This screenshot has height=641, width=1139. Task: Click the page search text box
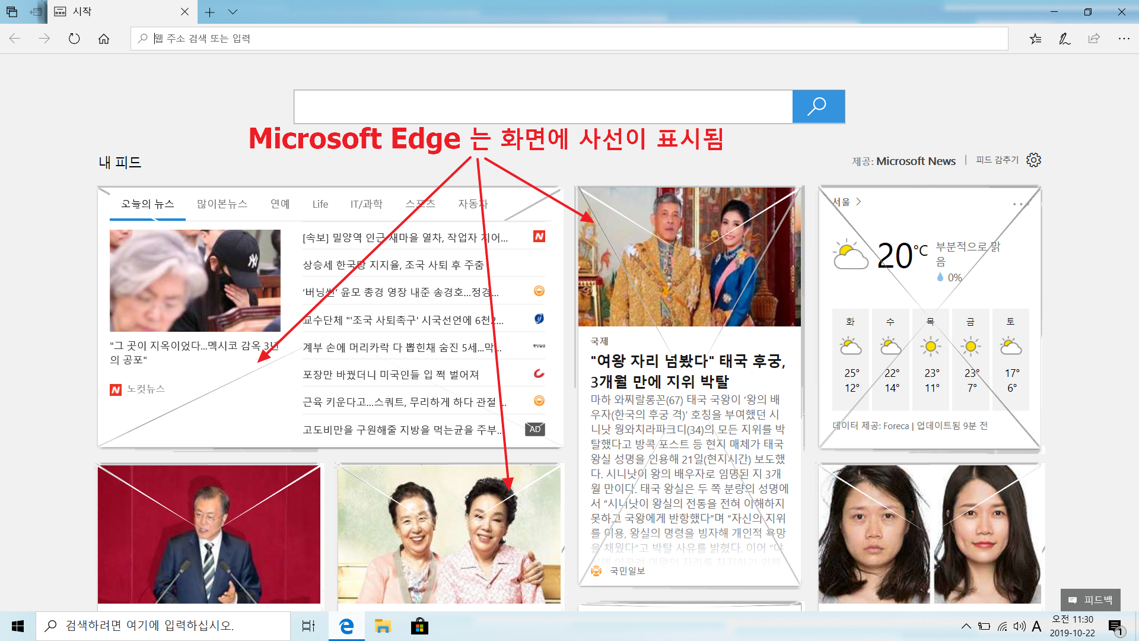(x=543, y=107)
